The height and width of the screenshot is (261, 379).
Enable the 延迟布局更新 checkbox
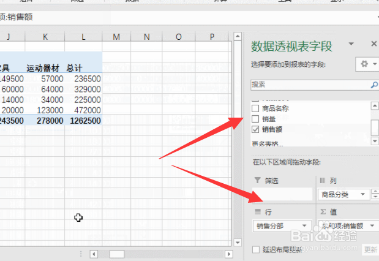point(256,249)
